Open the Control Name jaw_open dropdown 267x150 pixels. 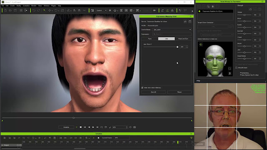[172, 30]
